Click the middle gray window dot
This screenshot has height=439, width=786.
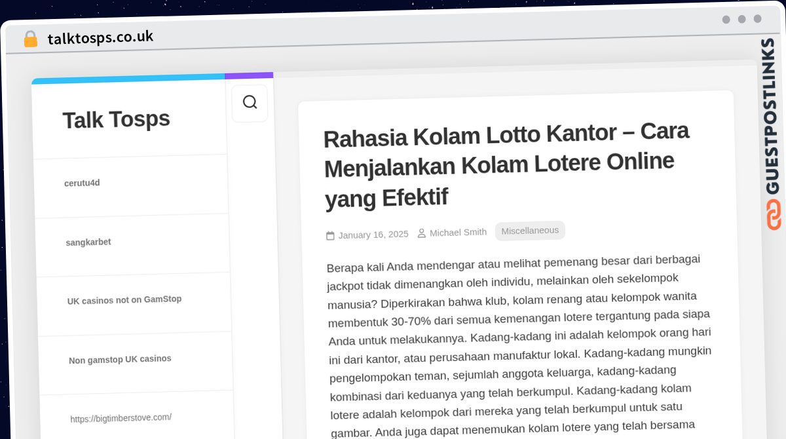tap(741, 19)
